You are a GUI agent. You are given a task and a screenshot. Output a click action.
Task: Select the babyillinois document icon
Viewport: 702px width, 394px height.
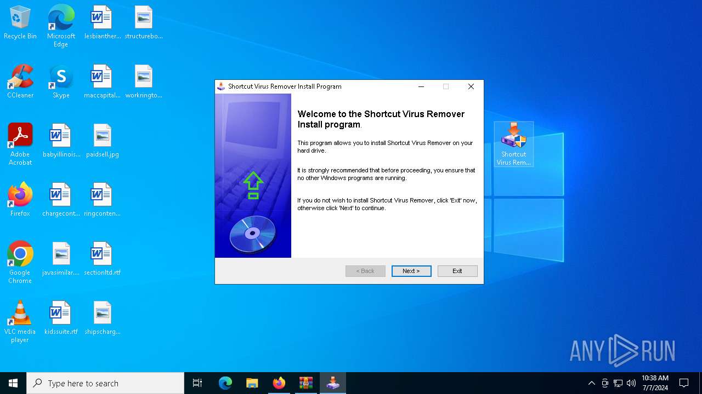pos(61,141)
